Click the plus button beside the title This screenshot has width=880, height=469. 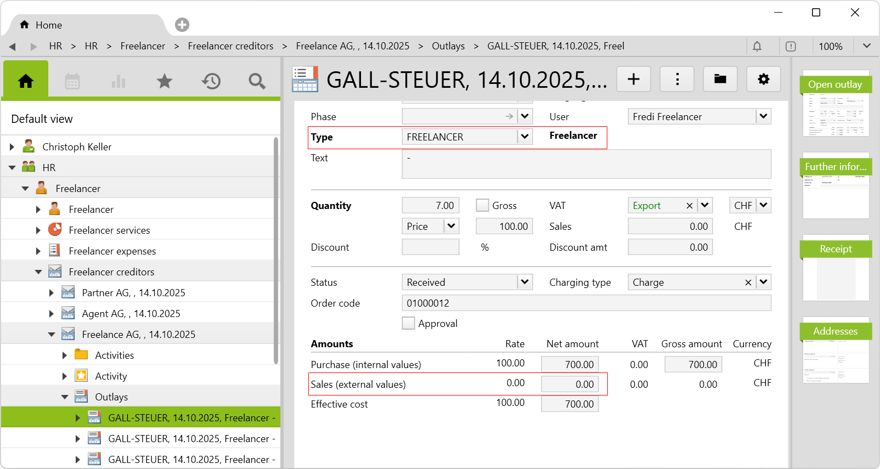[634, 80]
